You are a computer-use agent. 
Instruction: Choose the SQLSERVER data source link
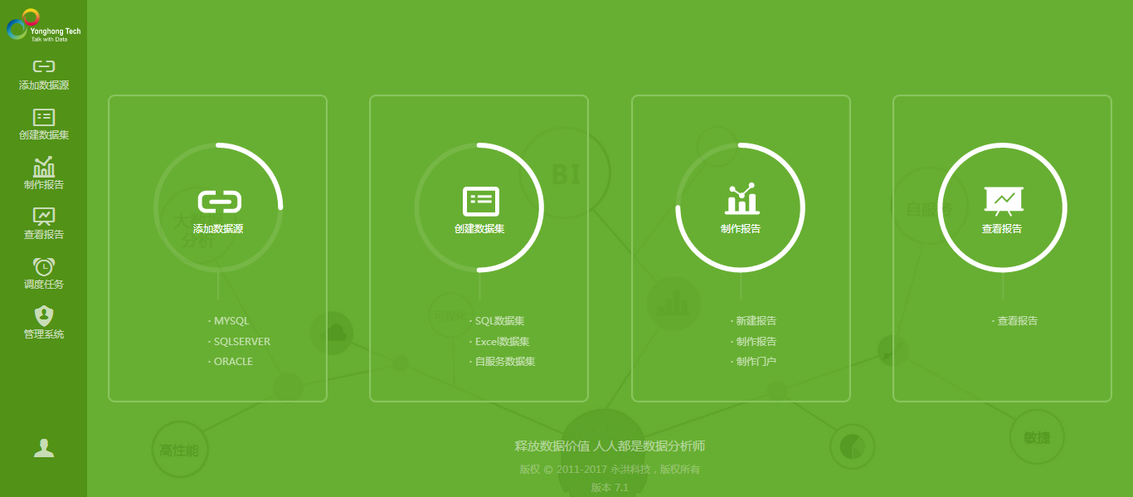(241, 342)
